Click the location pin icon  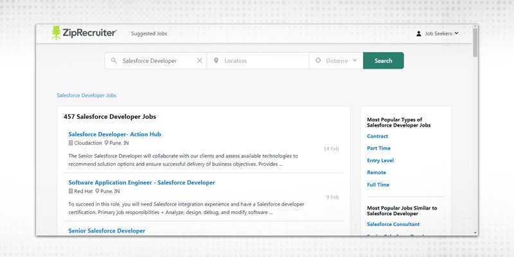pos(216,61)
